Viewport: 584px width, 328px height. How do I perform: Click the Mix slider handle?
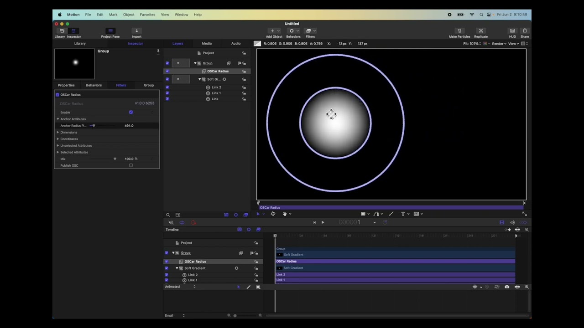tap(115, 159)
